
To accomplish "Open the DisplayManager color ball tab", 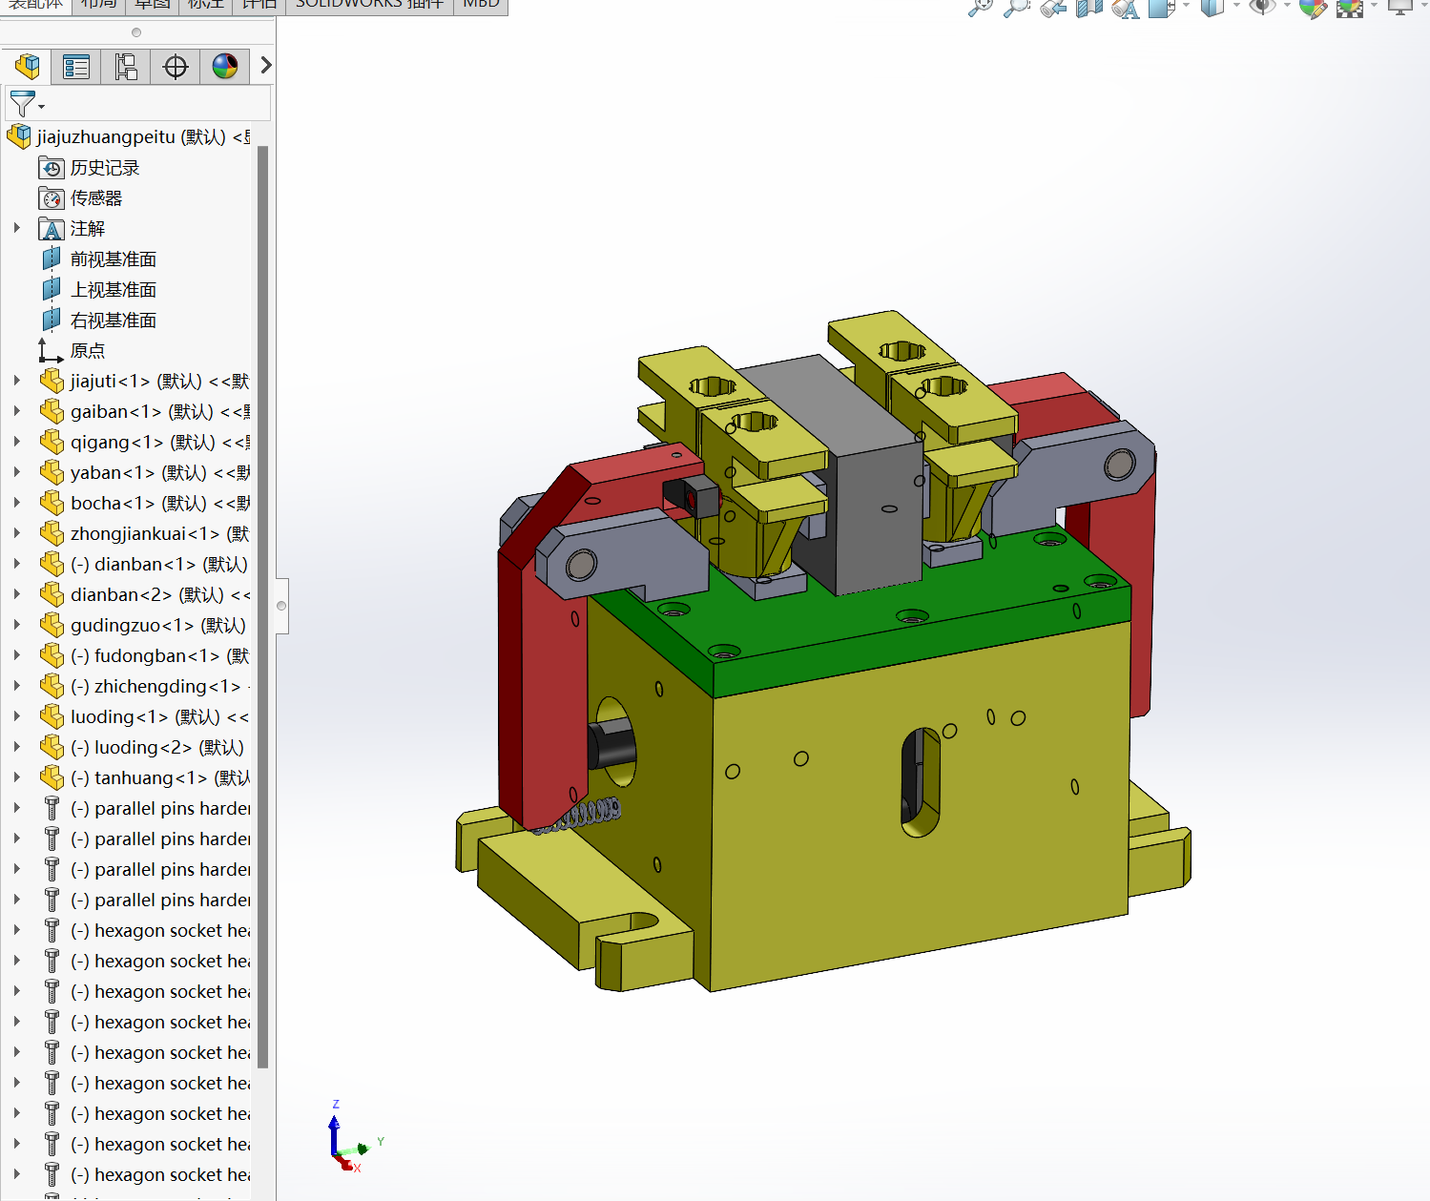I will pyautogui.click(x=225, y=67).
